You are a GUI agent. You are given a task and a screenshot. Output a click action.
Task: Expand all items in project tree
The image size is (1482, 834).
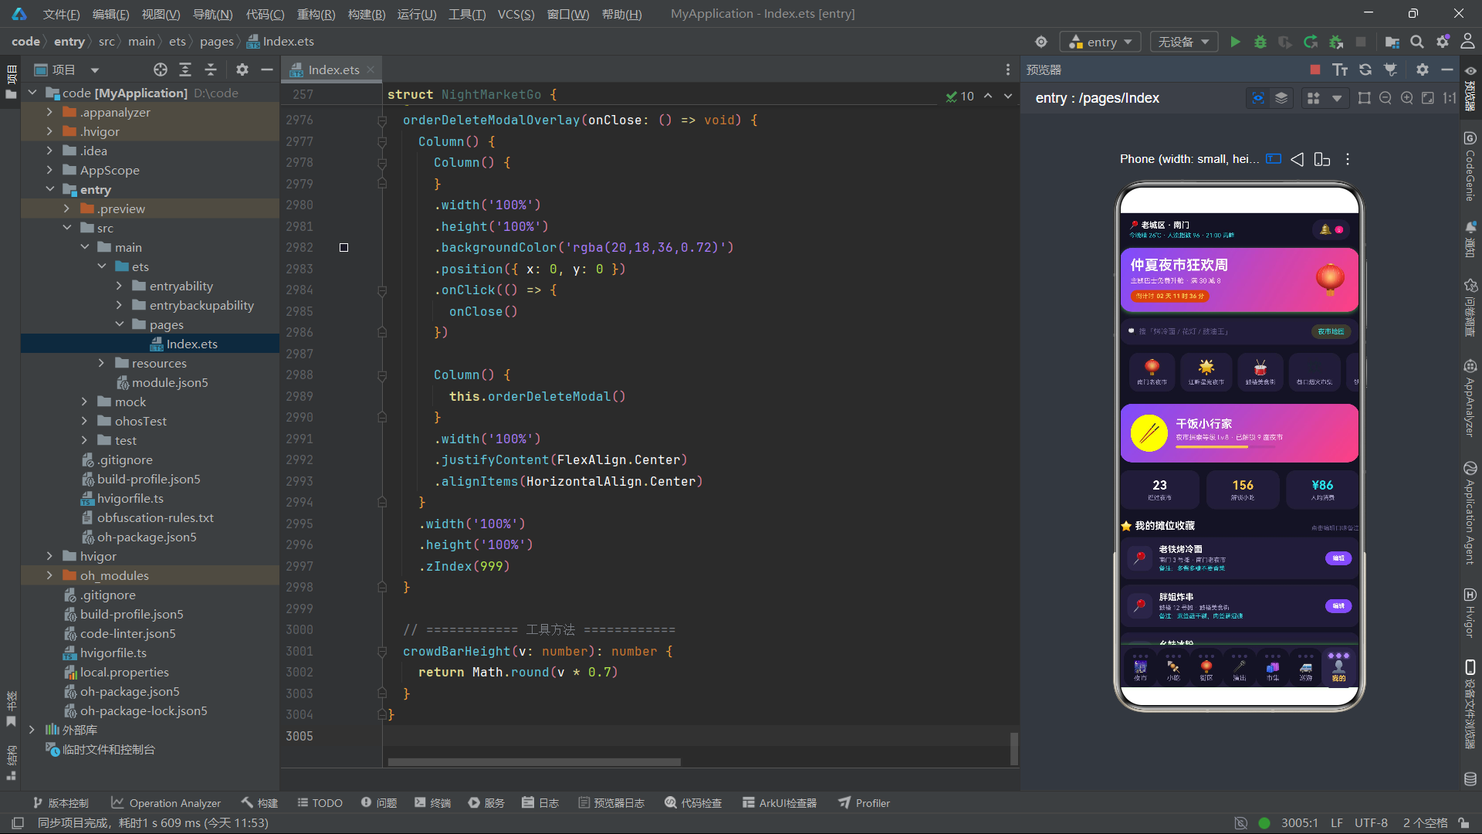coord(185,69)
